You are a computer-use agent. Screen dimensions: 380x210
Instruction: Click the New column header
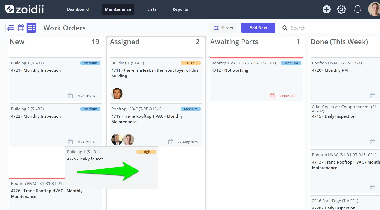pos(17,42)
